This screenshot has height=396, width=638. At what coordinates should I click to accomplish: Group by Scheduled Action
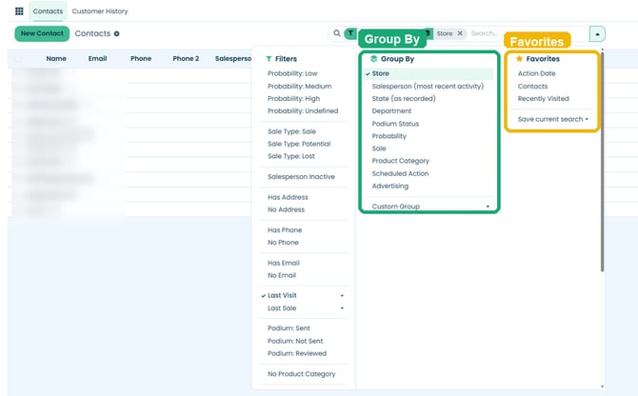tap(400, 173)
